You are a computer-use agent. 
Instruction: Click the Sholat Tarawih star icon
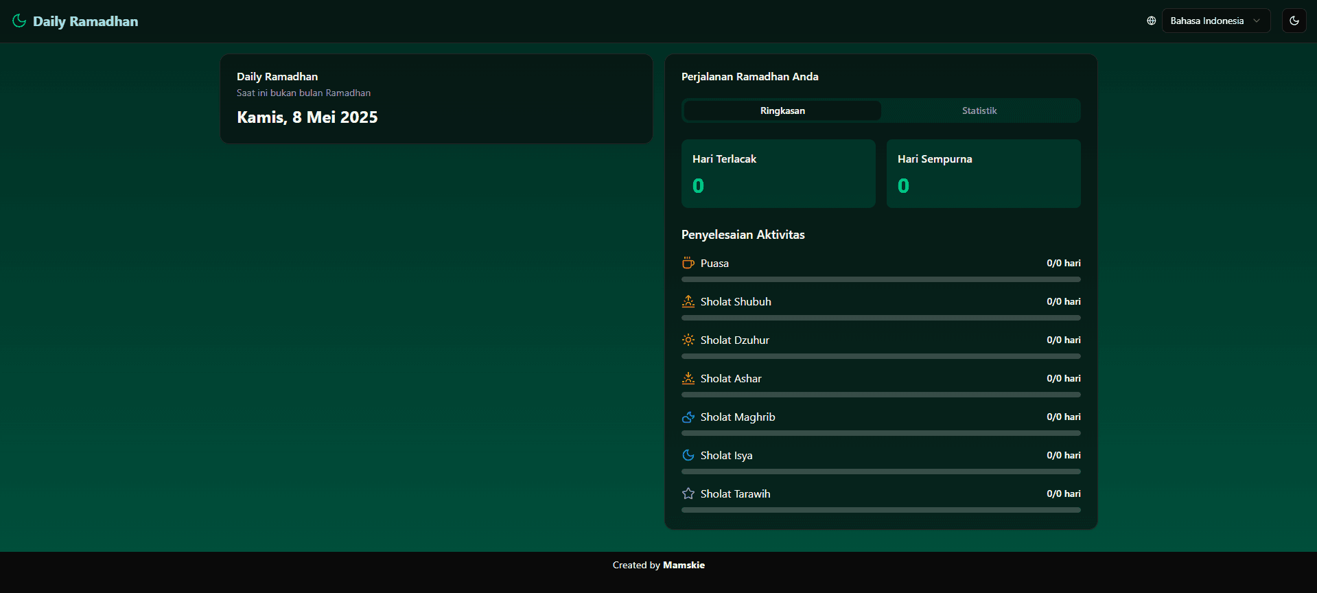(688, 493)
